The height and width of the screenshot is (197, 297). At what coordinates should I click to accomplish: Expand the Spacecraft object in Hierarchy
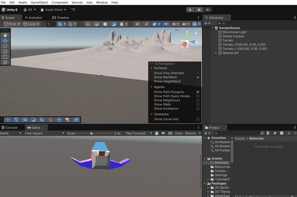(216, 53)
